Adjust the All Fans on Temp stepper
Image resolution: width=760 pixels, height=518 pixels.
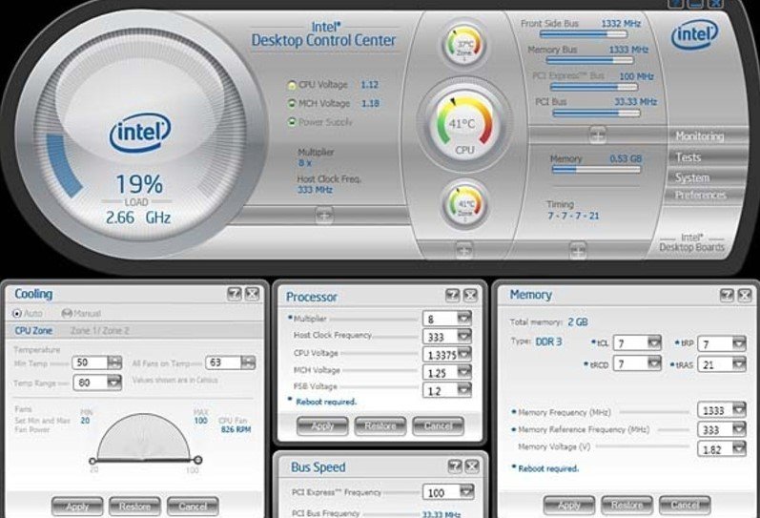(248, 363)
